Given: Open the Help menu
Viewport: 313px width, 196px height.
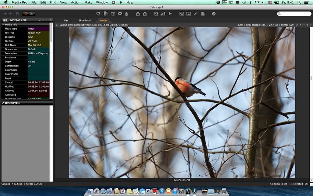Looking at the screenshot, I should click(130, 3).
